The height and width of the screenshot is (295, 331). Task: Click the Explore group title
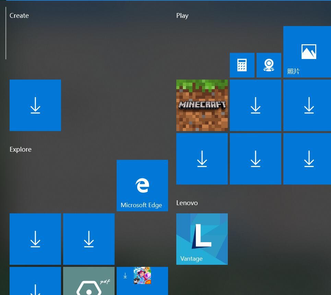(x=21, y=150)
